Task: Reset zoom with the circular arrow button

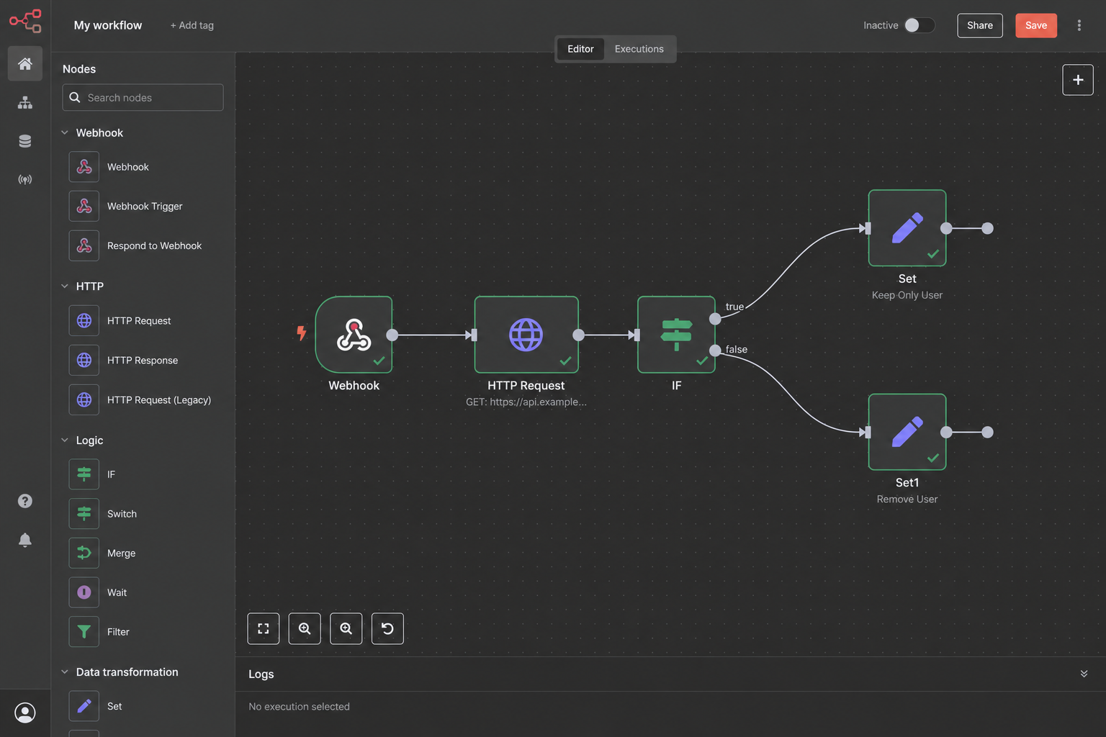Action: point(387,628)
